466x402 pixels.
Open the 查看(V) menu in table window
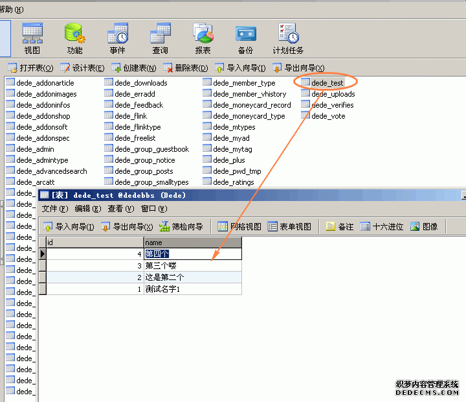(x=121, y=209)
